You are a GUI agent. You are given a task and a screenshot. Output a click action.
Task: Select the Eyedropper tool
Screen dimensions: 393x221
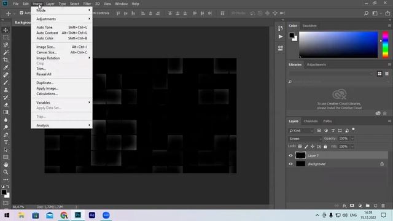point(6,68)
